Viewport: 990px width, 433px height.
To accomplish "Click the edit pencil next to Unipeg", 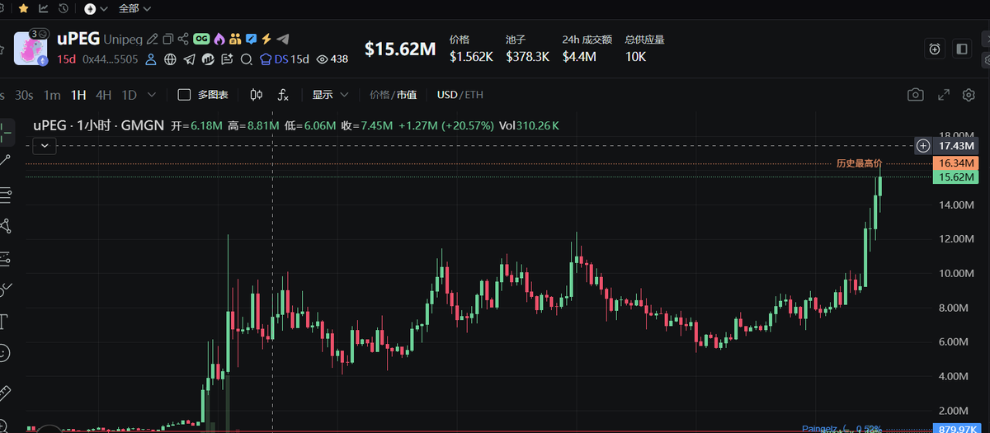I will click(x=152, y=39).
